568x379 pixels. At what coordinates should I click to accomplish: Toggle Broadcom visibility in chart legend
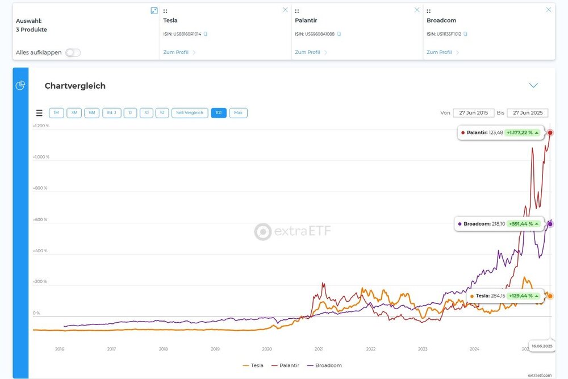[x=324, y=365]
